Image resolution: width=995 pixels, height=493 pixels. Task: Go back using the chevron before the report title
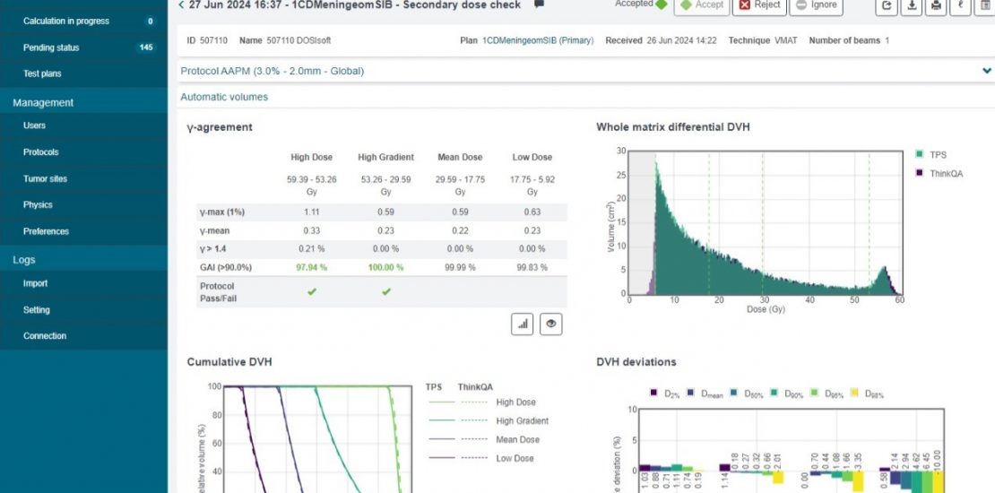181,5
